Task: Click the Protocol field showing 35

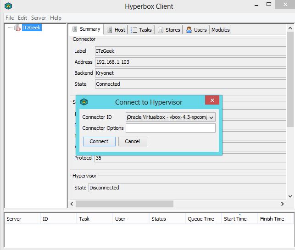Action: [x=190, y=158]
